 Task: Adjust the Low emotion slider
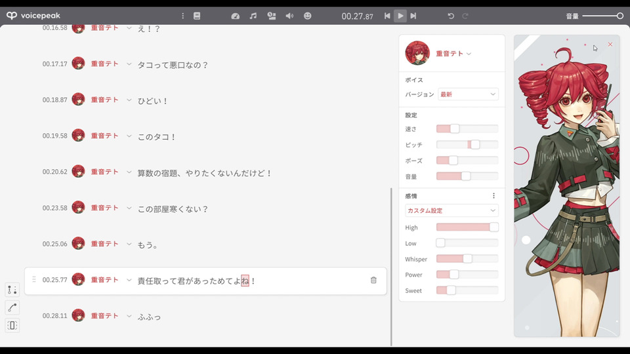pos(467,243)
